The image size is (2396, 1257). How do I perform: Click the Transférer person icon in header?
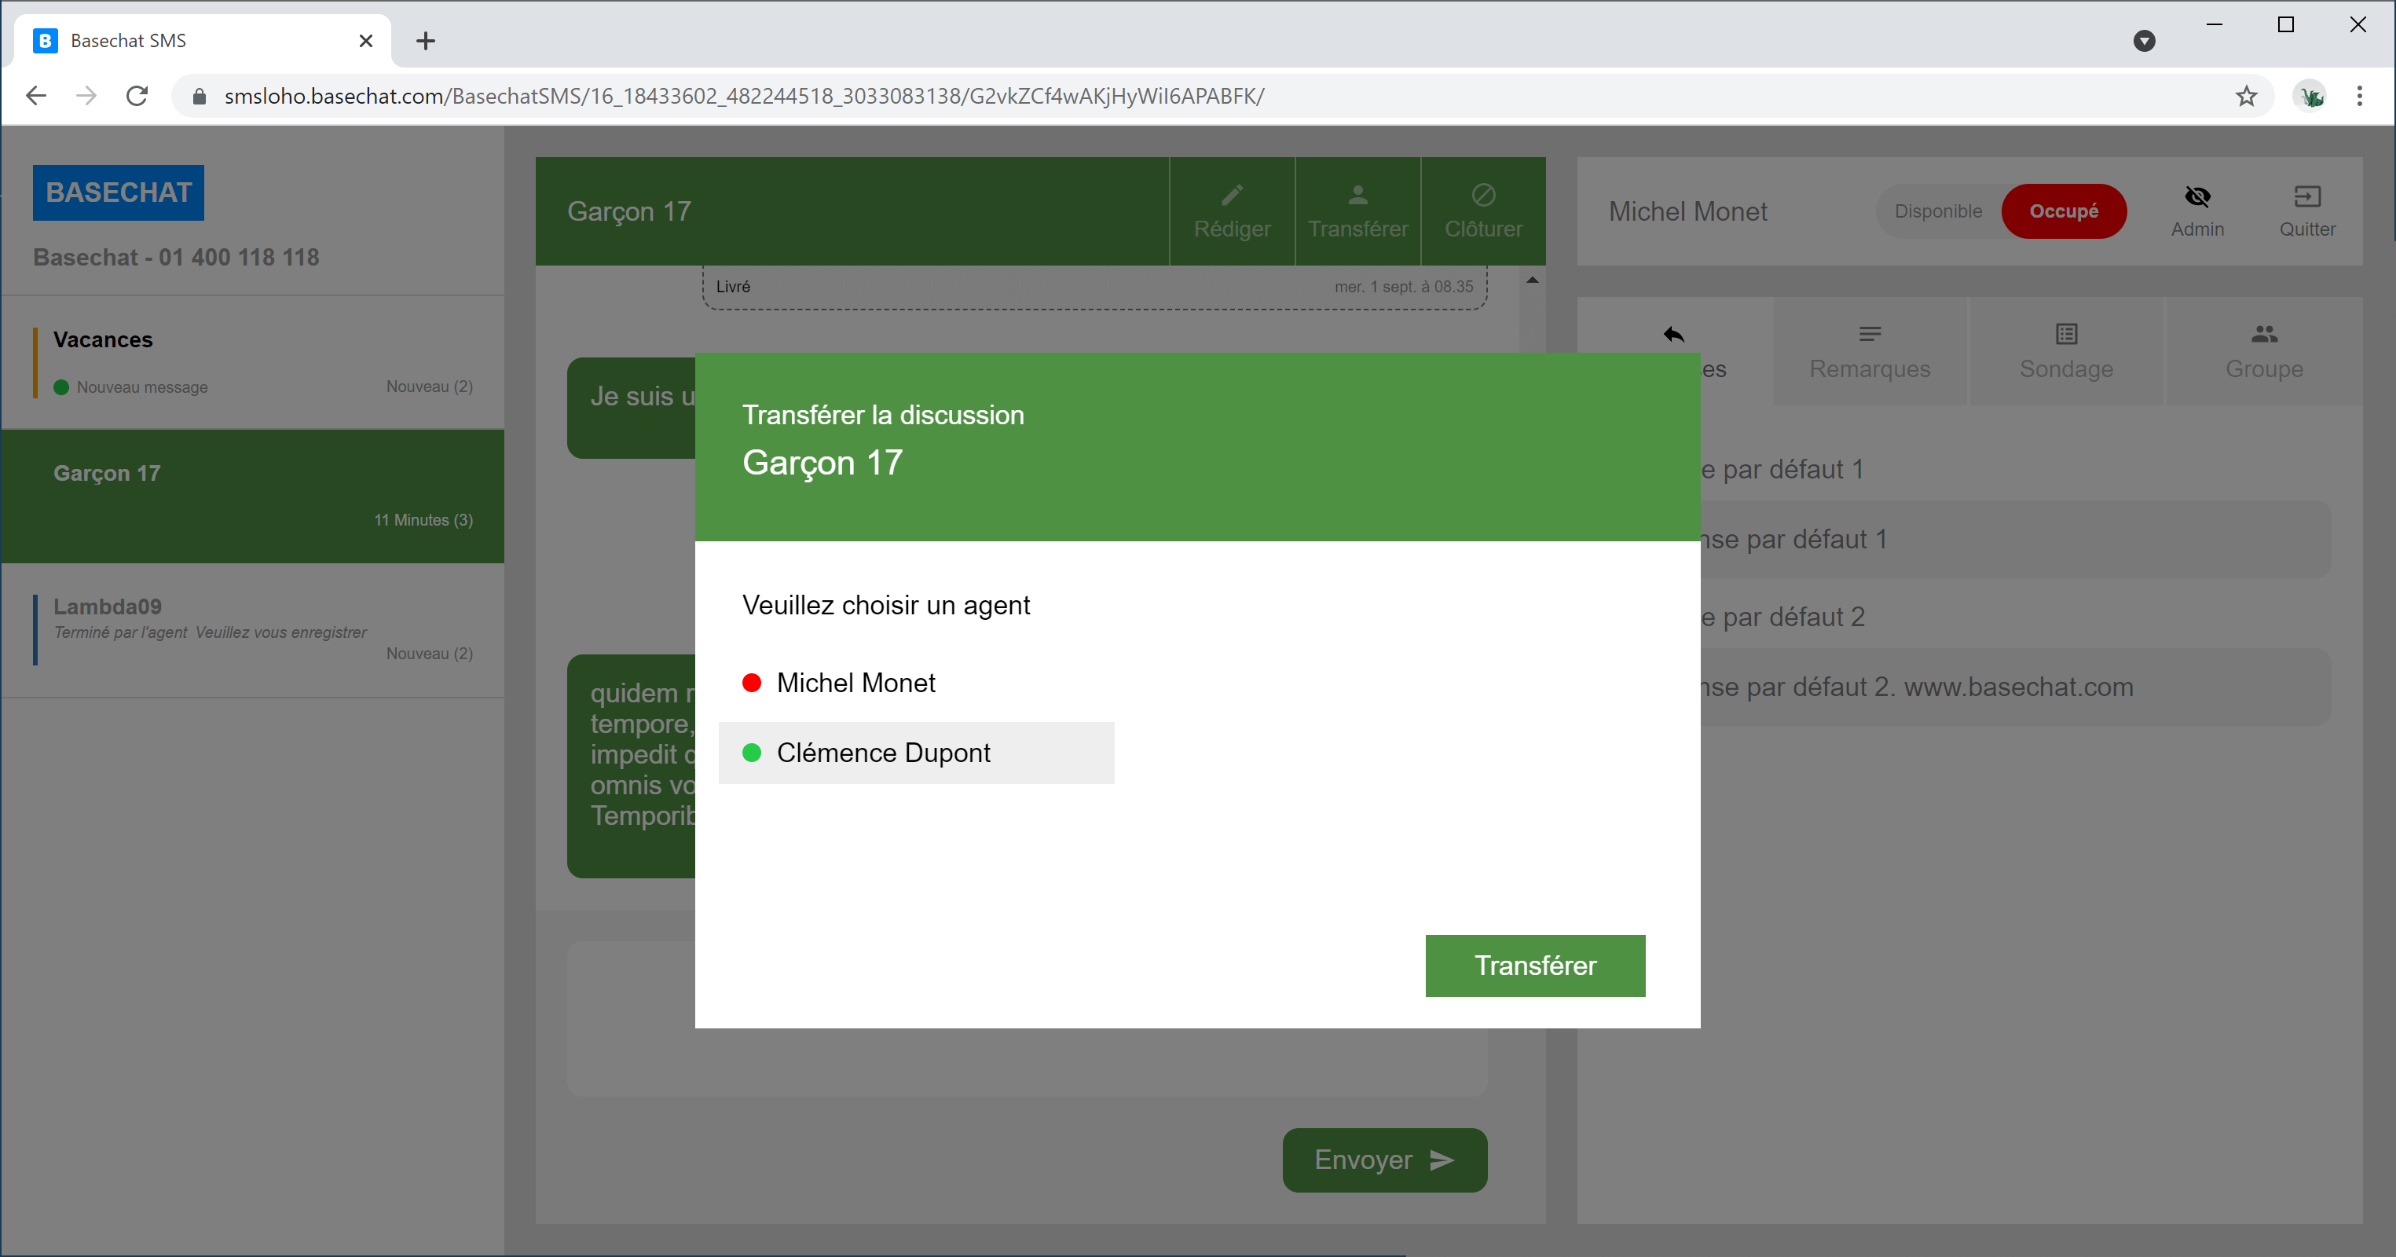coord(1357,195)
